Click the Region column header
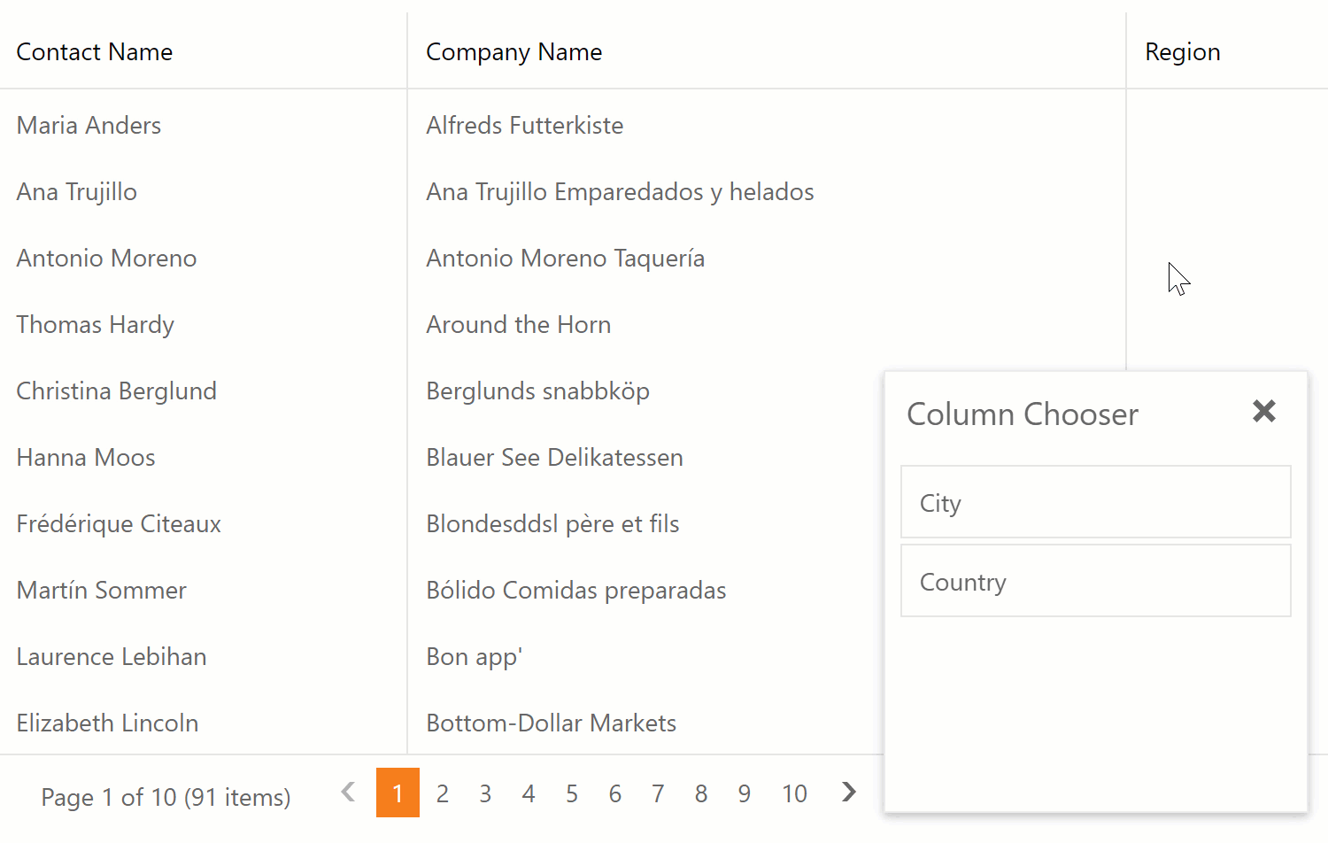The width and height of the screenshot is (1328, 843). (1182, 52)
